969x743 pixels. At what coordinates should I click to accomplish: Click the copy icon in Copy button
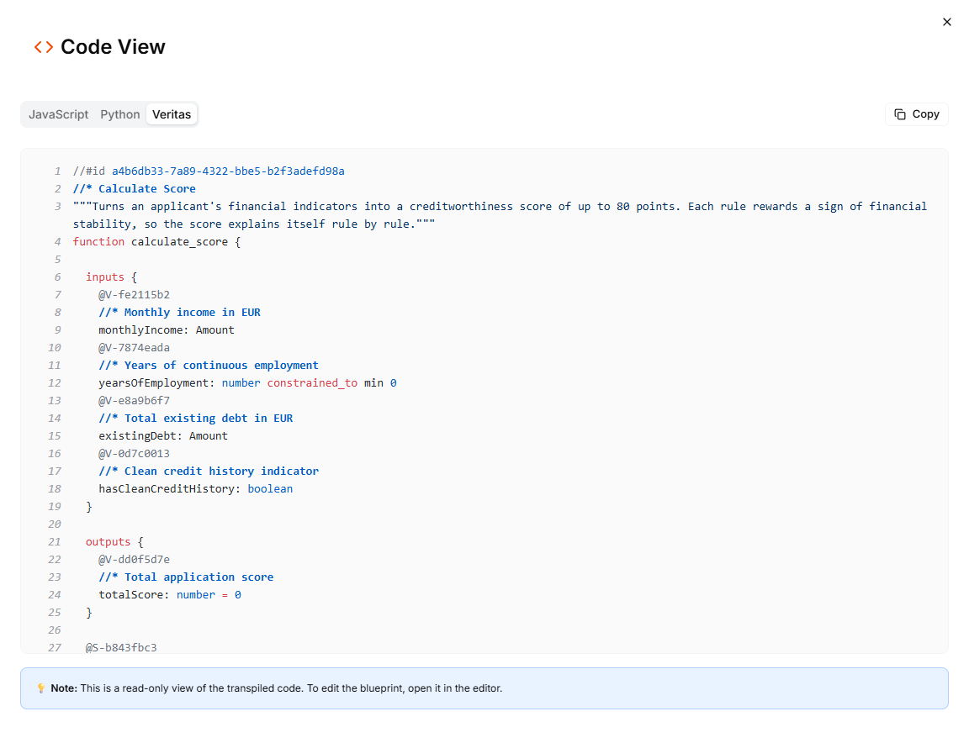900,114
